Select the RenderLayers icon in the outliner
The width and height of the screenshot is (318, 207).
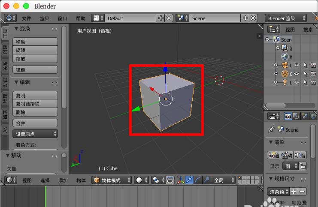coord(285,48)
